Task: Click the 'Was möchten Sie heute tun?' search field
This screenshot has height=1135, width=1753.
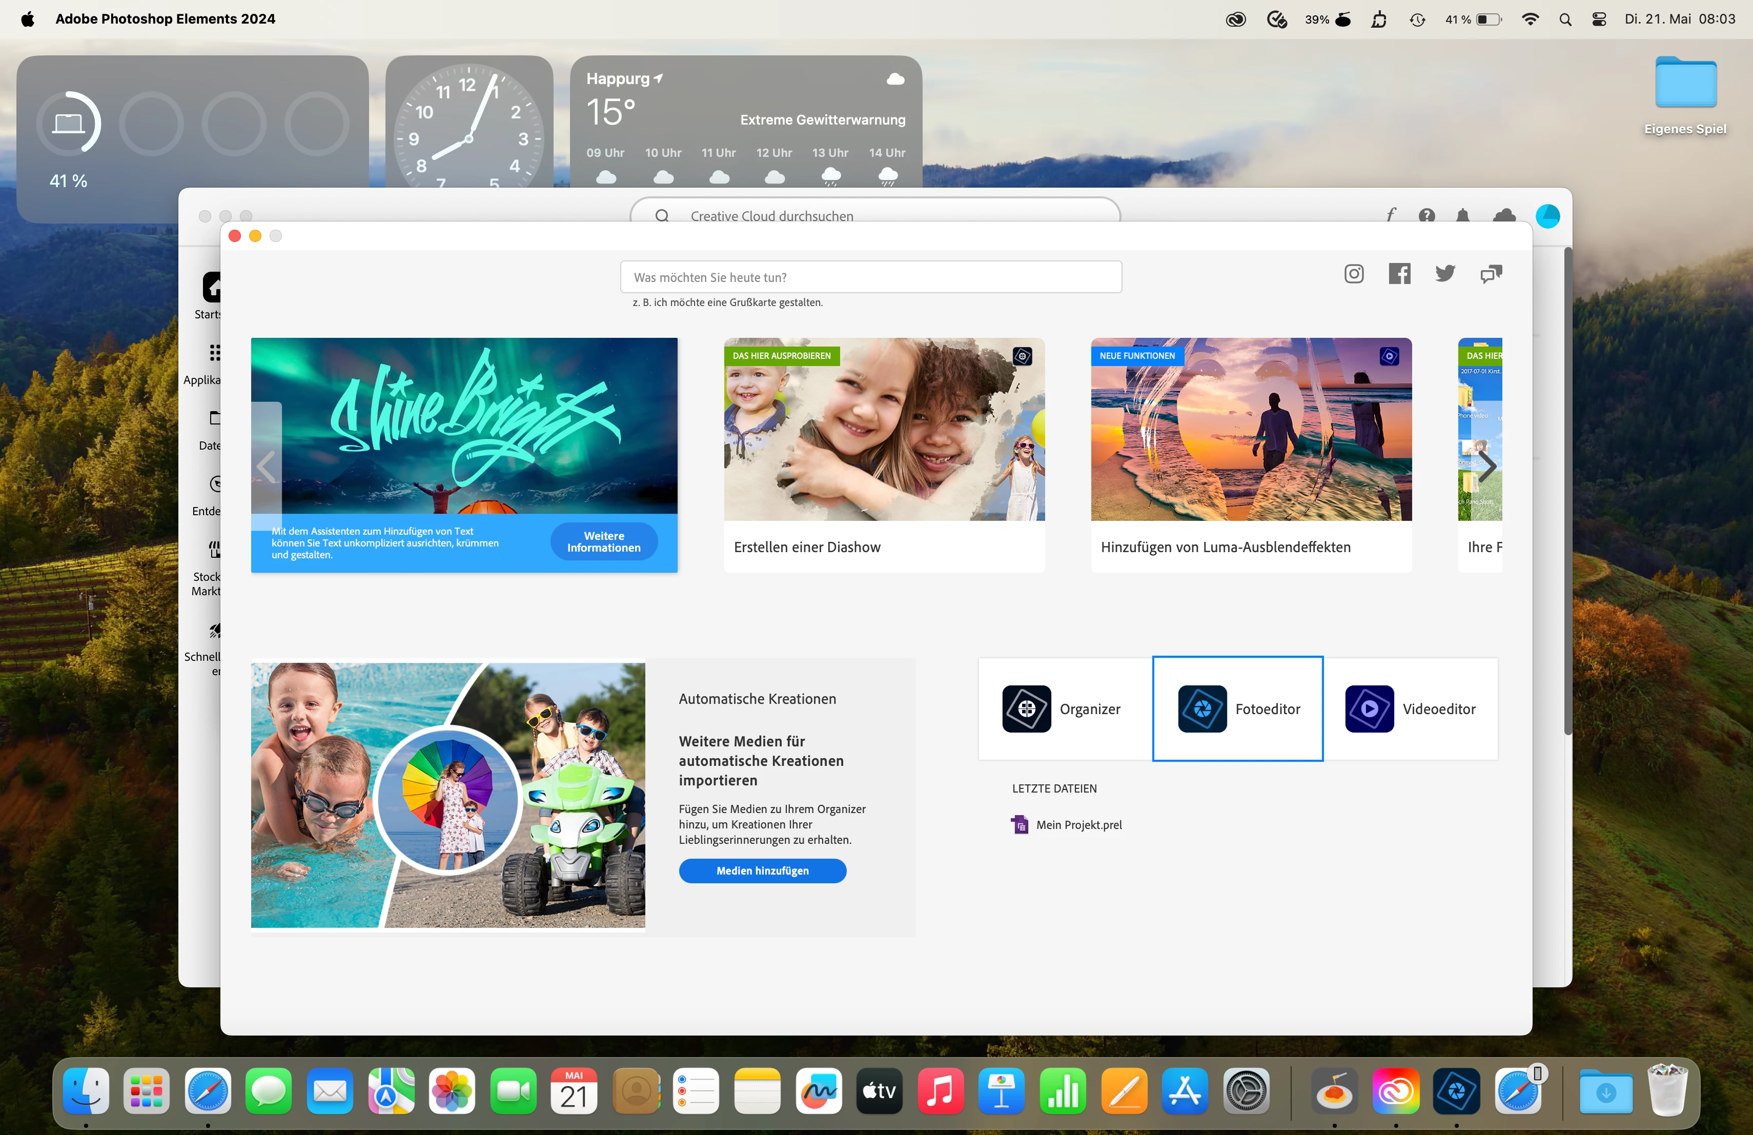Action: click(871, 277)
